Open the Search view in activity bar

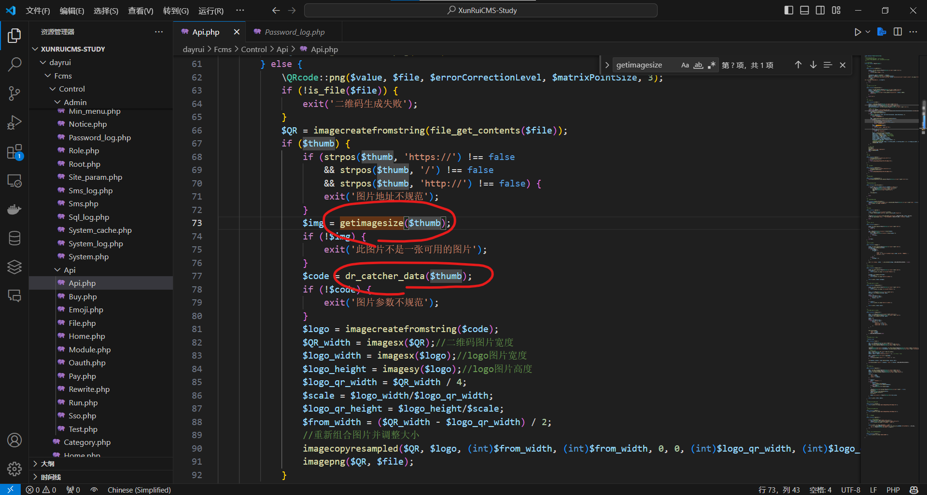point(14,64)
